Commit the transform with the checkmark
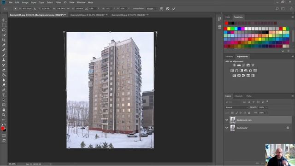Screen dimensions: 295x166 point(173,9)
